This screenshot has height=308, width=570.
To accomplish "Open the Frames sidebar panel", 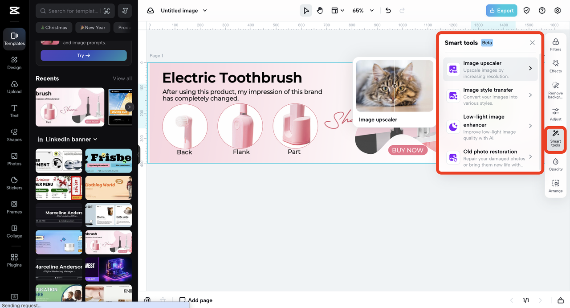I will (x=14, y=207).
